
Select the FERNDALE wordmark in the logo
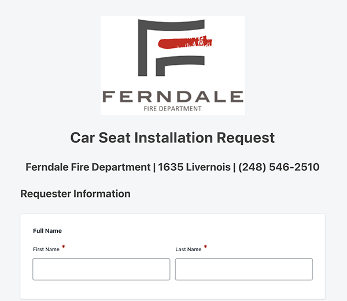pyautogui.click(x=173, y=96)
